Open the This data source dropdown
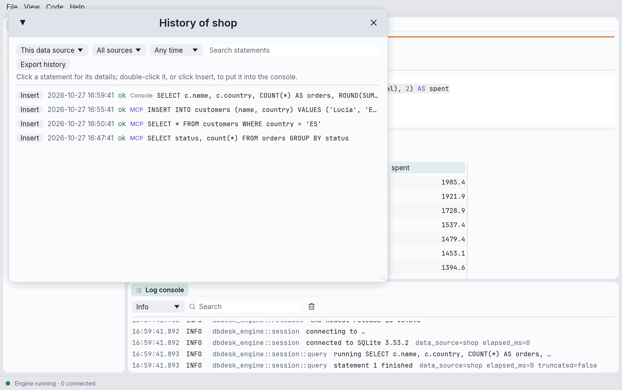Screen dimensions: 622x390 point(52,50)
